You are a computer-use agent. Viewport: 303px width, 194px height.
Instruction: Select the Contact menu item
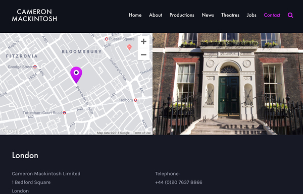click(272, 15)
